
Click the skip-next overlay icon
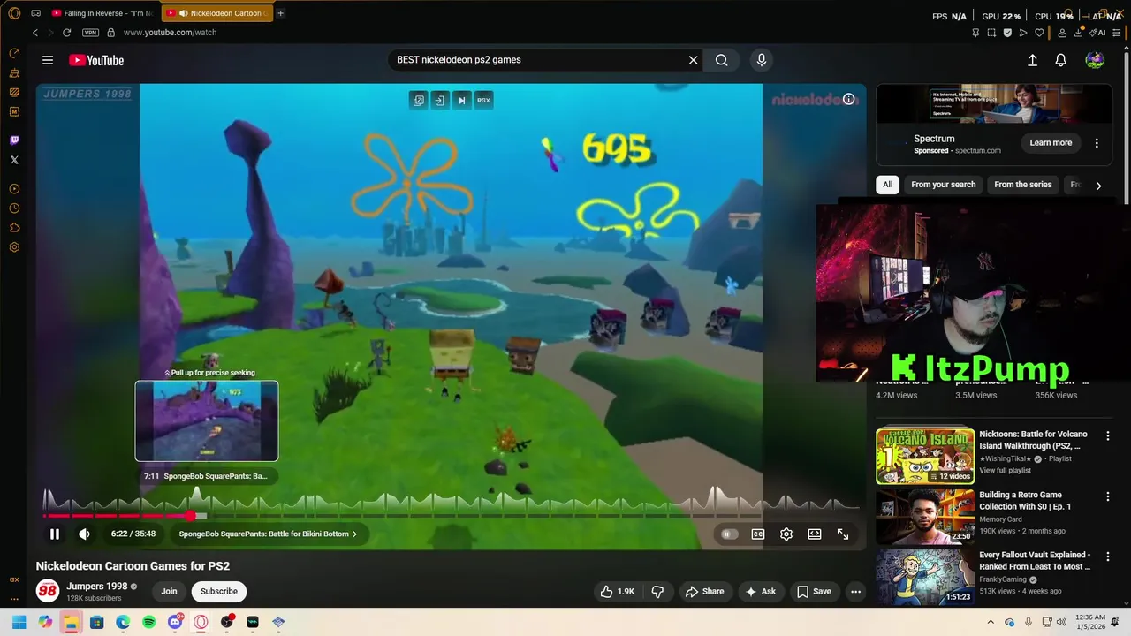(461, 100)
